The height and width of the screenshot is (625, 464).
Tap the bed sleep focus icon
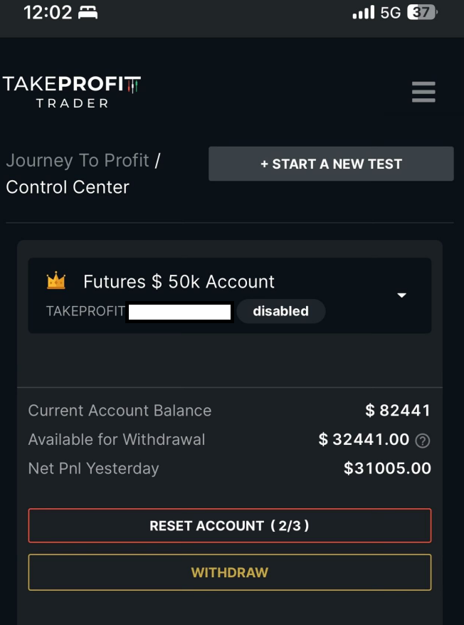tap(88, 13)
